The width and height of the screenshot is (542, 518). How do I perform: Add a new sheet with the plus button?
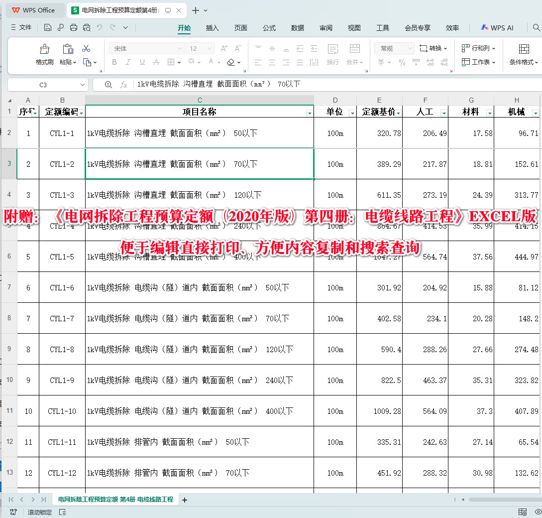(186, 499)
